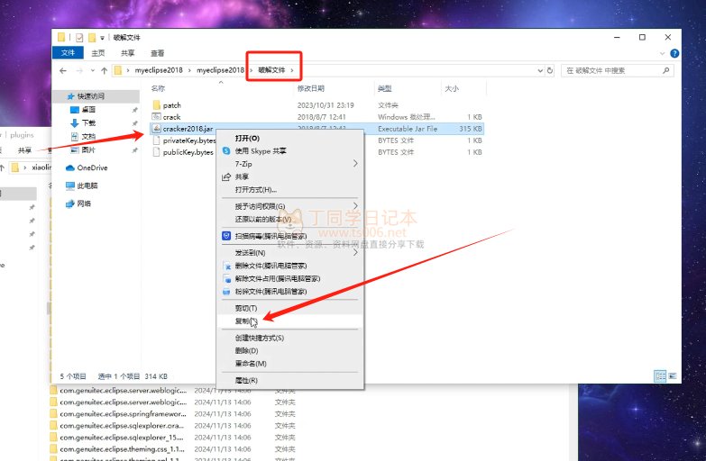Click the pin icon next to 桌面
This screenshot has height=461, width=706.
pyautogui.click(x=134, y=110)
